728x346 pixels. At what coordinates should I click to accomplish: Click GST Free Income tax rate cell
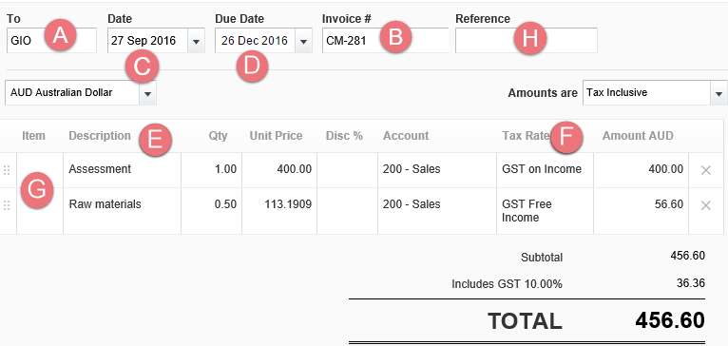pos(546,211)
